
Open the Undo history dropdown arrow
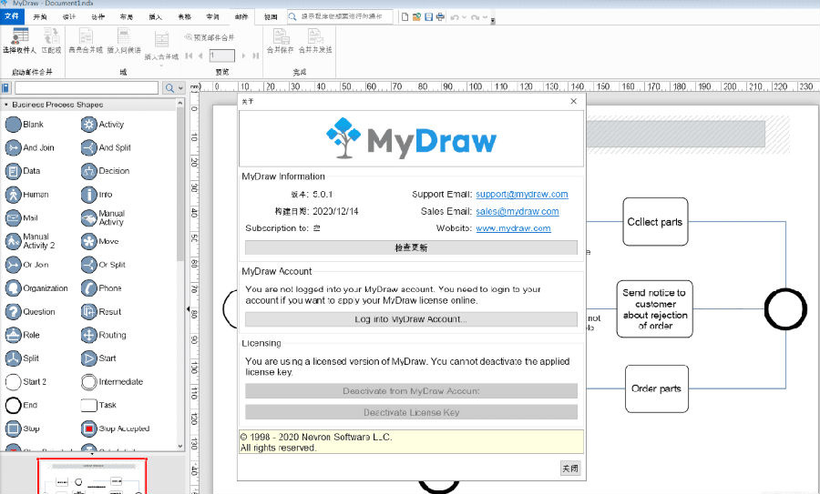(x=465, y=17)
